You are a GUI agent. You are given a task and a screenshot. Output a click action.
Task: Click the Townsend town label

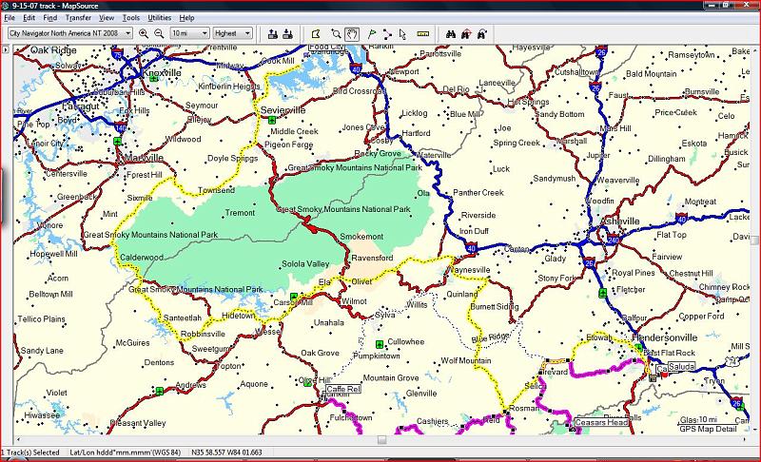[216, 190]
